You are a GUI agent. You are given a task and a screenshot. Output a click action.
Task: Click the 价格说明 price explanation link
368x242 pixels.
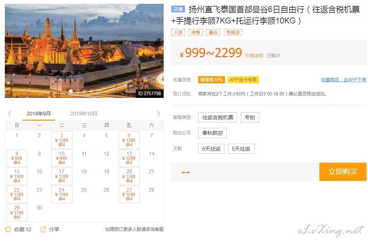coord(254,56)
